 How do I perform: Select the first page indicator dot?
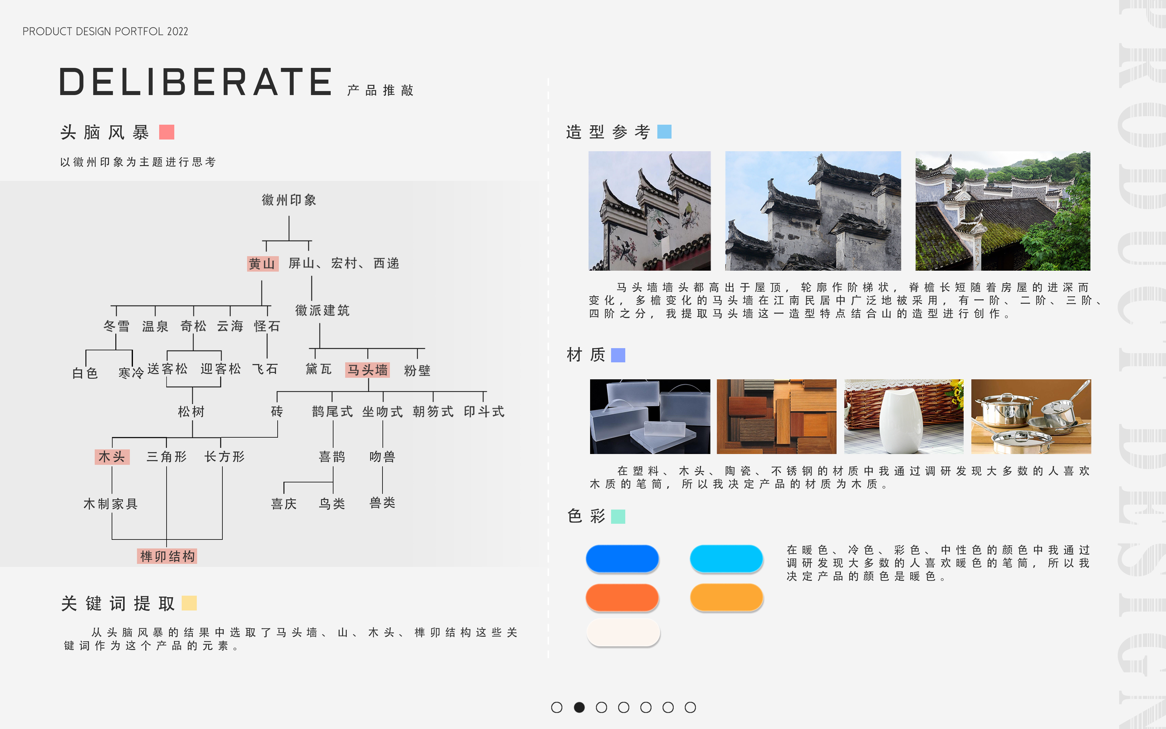click(x=556, y=707)
